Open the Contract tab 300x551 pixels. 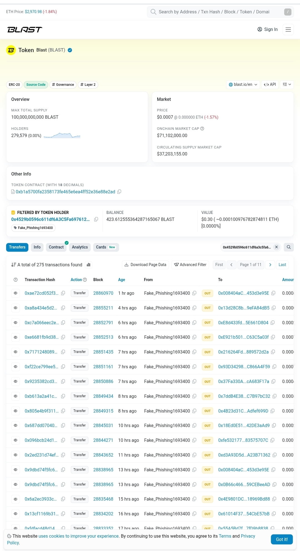pos(56,247)
